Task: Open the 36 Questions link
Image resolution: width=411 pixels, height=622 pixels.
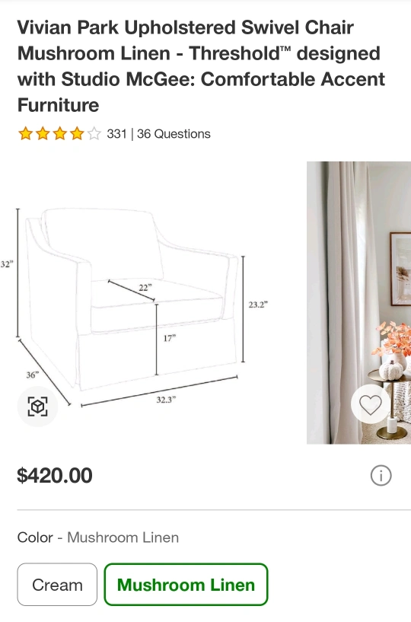Action: (174, 134)
